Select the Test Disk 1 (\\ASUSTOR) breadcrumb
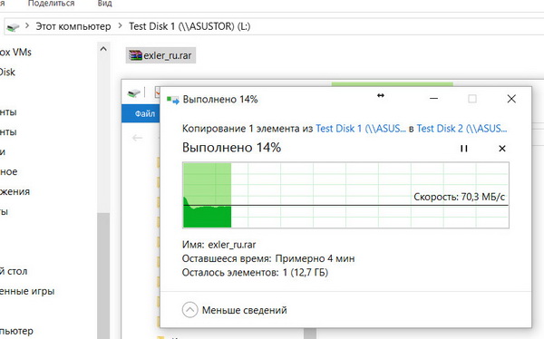The width and height of the screenshot is (544, 339). pos(189,26)
